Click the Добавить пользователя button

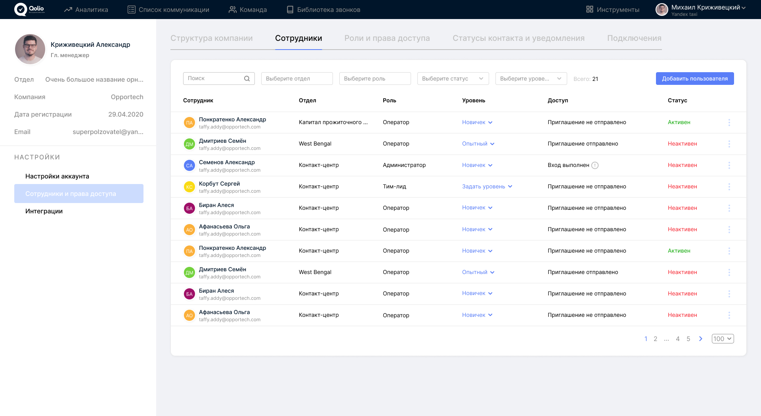(694, 79)
